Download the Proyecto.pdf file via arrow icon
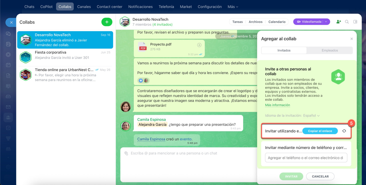Image resolution: width=366 pixels, height=185 pixels. point(199,45)
